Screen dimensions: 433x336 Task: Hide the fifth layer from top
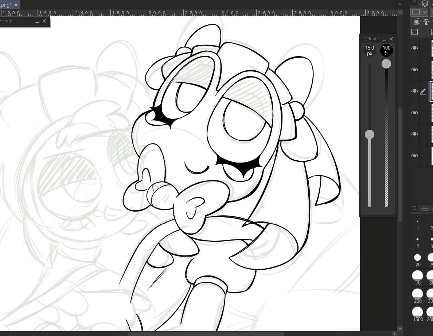(414, 134)
